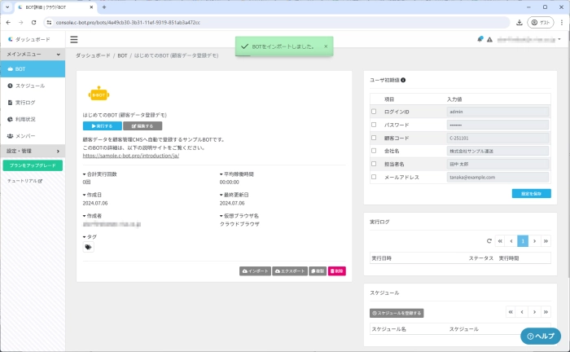
Task: Check the ログインID checkbox
Action: coord(374,112)
